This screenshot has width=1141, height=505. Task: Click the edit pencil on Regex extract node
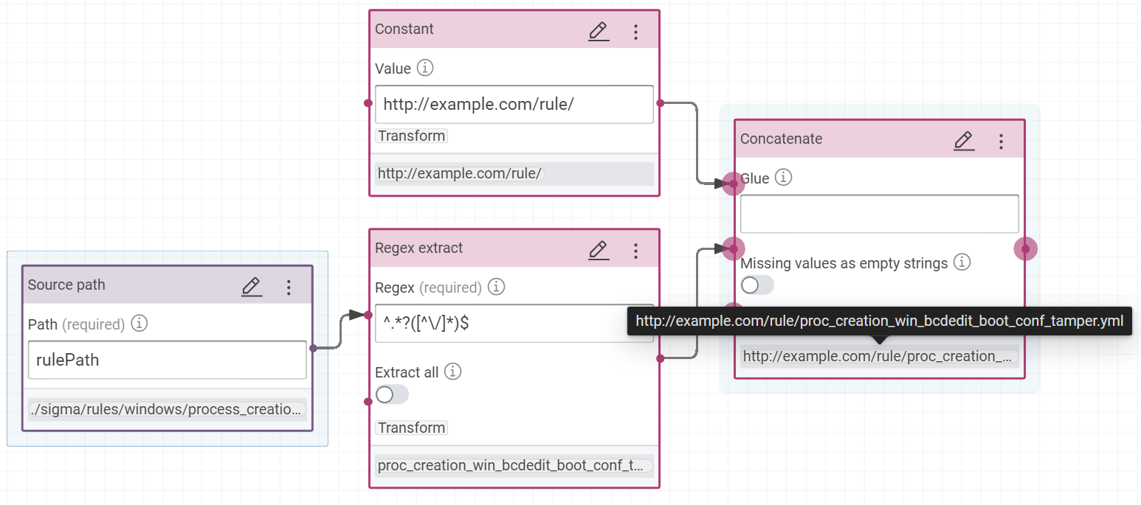[x=599, y=250]
